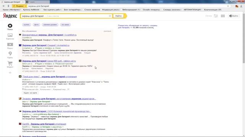Open the Карты maps pin icon

click(x=10, y=54)
